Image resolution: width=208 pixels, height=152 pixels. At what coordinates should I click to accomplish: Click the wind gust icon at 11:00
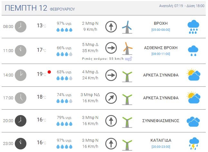pos(129,59)
